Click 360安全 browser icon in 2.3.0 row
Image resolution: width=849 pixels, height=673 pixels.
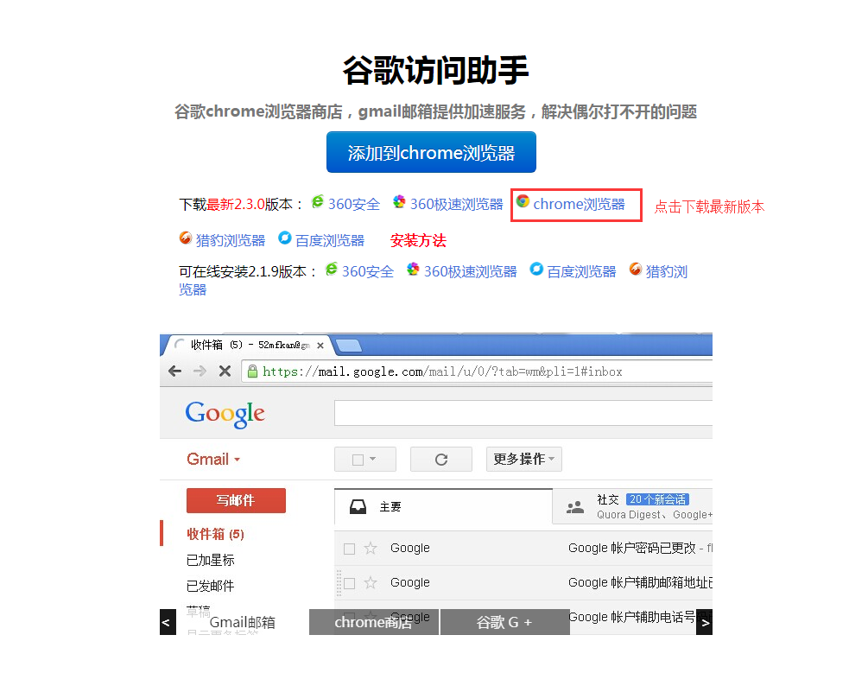317,202
